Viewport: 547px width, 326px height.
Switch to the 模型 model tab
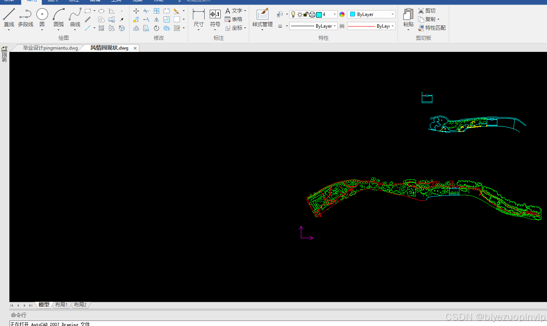(x=44, y=305)
